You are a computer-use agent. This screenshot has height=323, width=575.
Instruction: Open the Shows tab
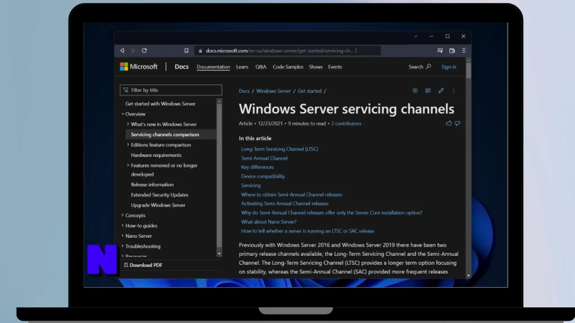click(x=316, y=67)
